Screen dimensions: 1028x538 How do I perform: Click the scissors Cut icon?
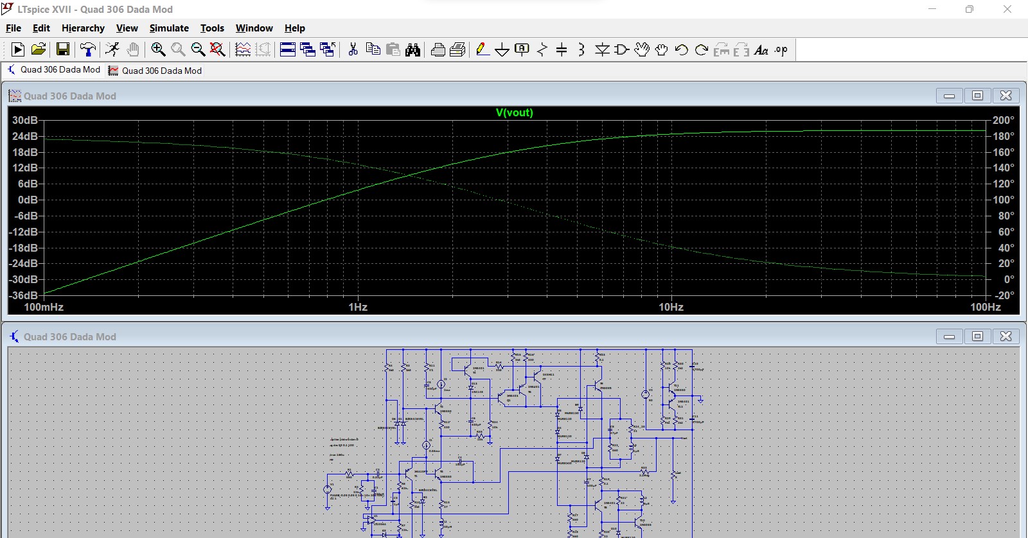[353, 49]
